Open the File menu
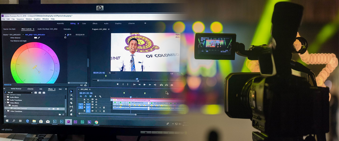Viewport: 339px width, 141px height. [3, 19]
